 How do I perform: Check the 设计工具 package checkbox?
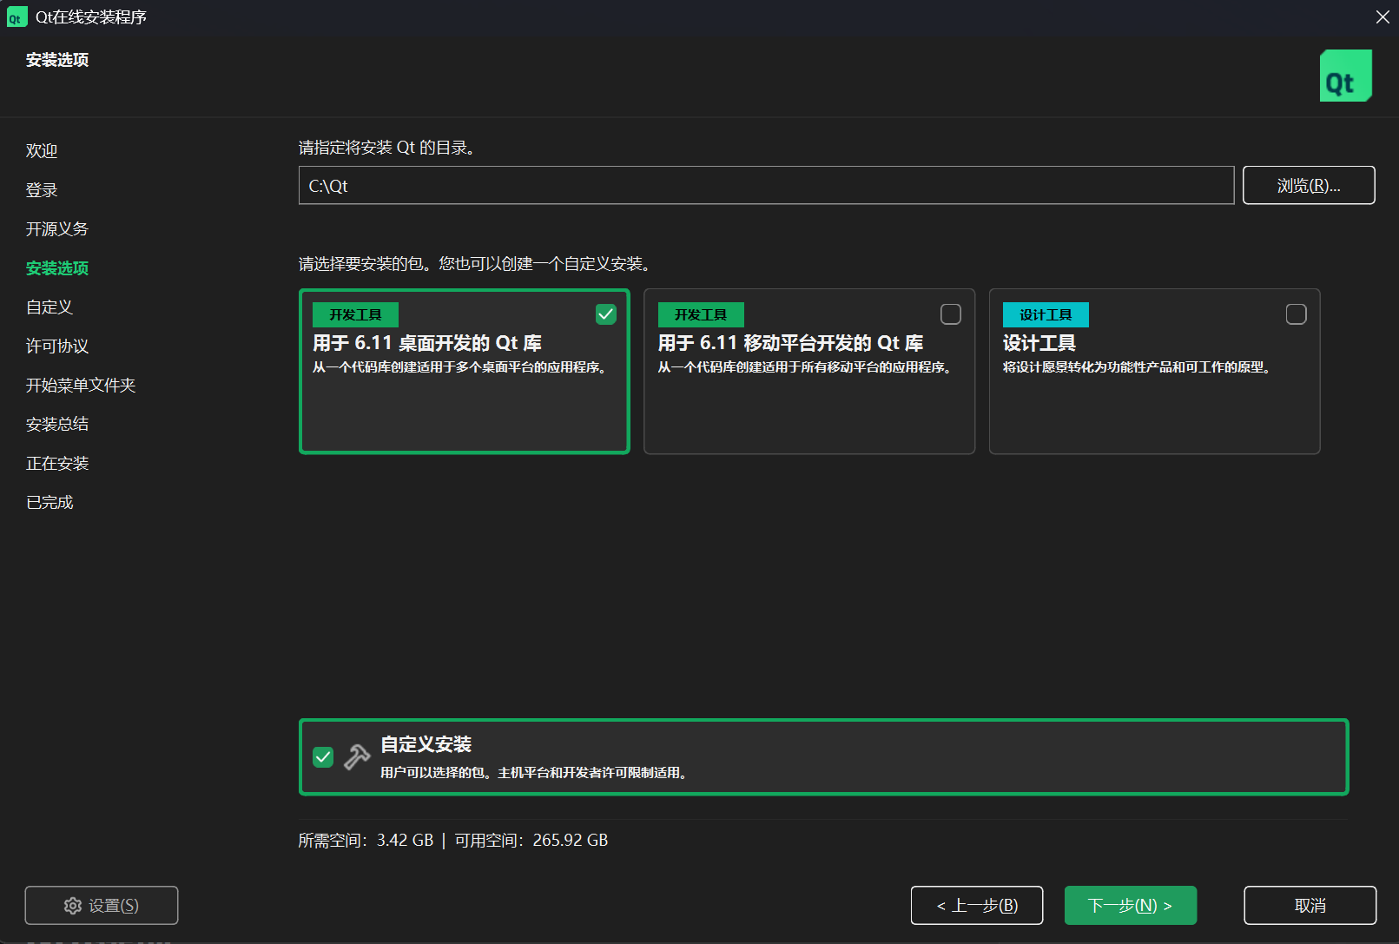tap(1296, 314)
